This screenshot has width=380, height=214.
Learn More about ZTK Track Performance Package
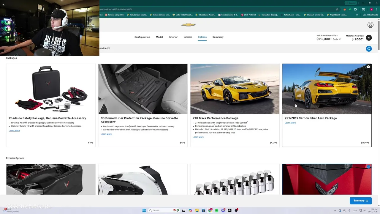point(198,137)
